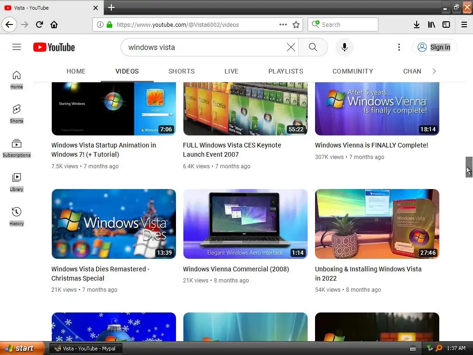Go to the browser Home page
Image resolution: width=473 pixels, height=355 pixels.
54,24
